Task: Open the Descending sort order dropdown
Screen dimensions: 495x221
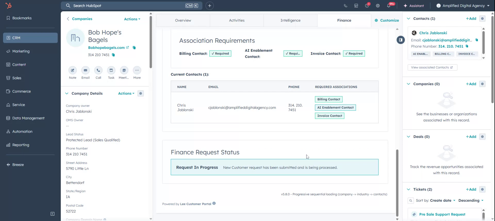Action: (x=471, y=200)
